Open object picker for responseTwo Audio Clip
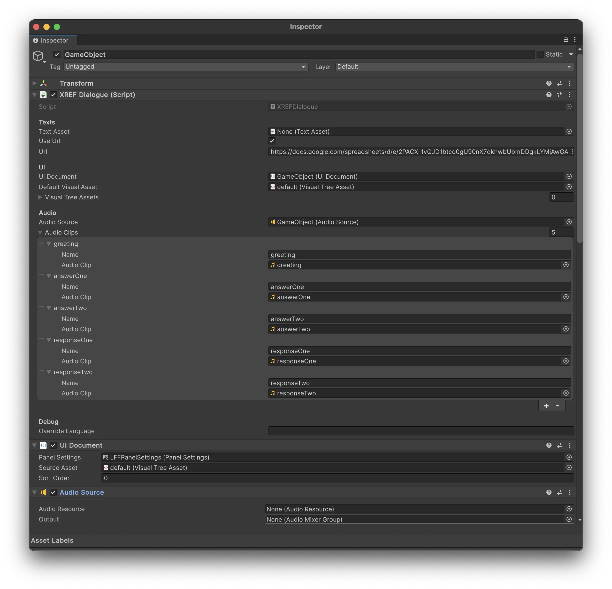Screen dimensions: 612x589 [566, 393]
